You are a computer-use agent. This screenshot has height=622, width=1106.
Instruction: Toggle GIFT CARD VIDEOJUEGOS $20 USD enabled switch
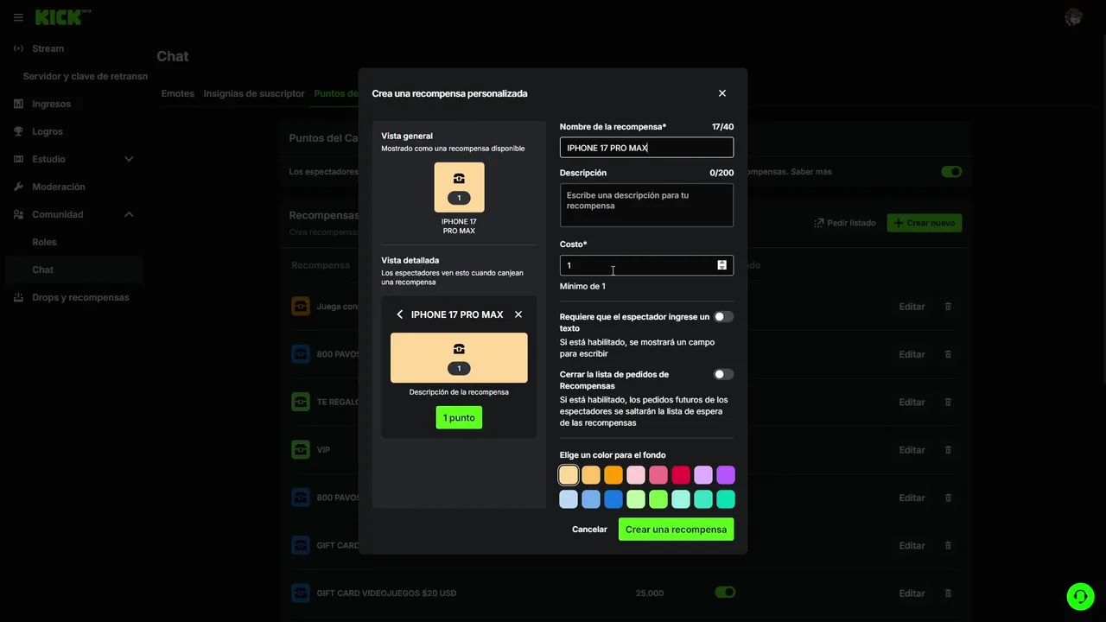[725, 593]
